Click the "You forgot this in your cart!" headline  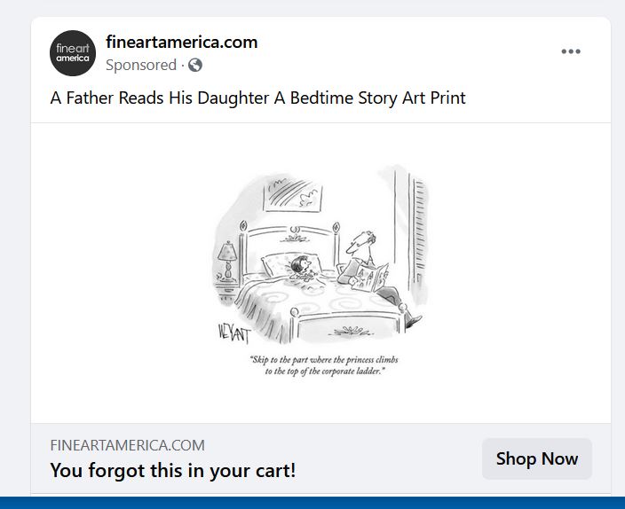pos(172,470)
